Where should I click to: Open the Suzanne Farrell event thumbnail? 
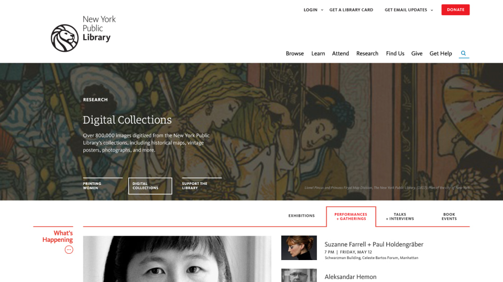point(299,248)
